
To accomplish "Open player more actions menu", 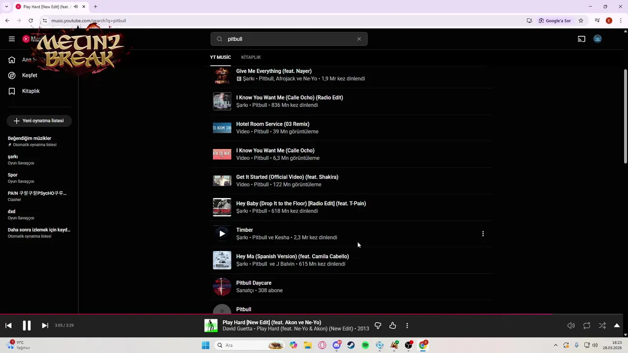I will click(x=407, y=326).
